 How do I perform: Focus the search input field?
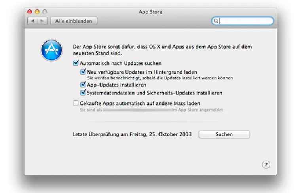(242, 21)
